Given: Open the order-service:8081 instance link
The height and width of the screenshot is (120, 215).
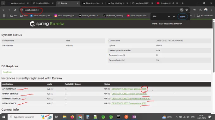Looking at the screenshot, I should (x=129, y=94).
